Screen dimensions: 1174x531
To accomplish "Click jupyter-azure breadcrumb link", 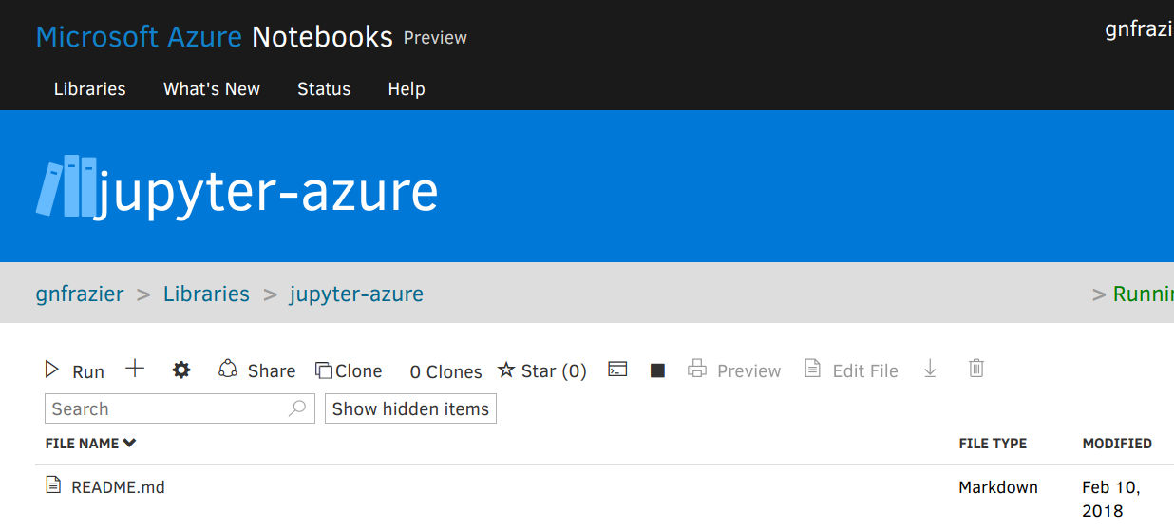I will point(356,294).
